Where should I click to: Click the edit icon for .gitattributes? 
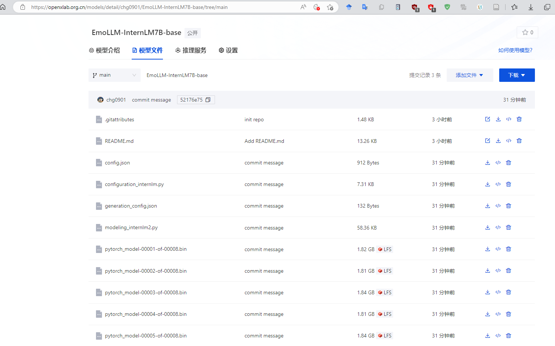[x=487, y=119]
